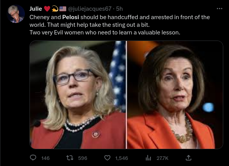
Task: Open Julie's profile picture avatar
Action: (x=16, y=14)
